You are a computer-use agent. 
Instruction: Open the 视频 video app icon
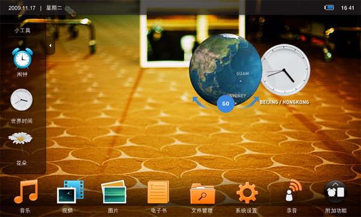(x=70, y=192)
